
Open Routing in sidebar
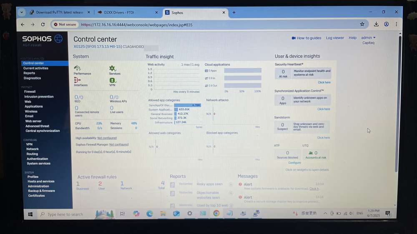click(32, 154)
